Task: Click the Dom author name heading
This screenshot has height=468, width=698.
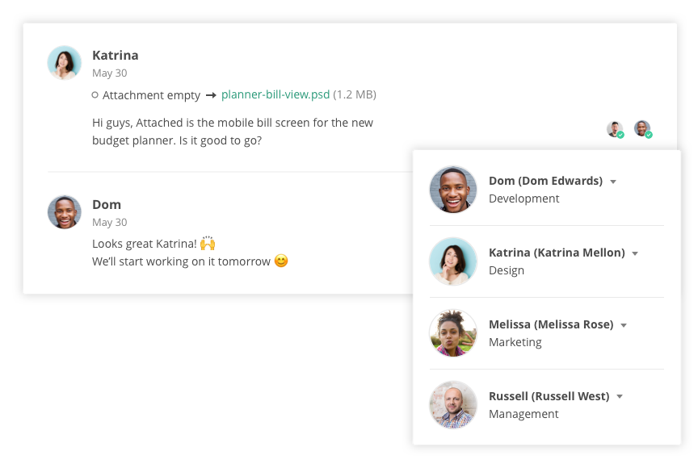Action: 107,205
